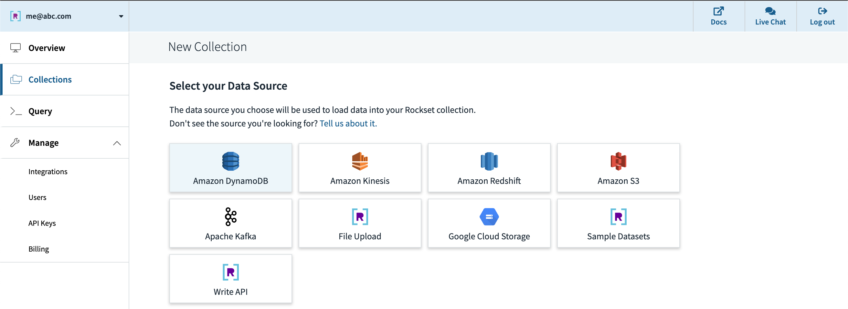Choose the Amazon DynamoDB label
Screen dimensions: 848x309
(x=230, y=181)
